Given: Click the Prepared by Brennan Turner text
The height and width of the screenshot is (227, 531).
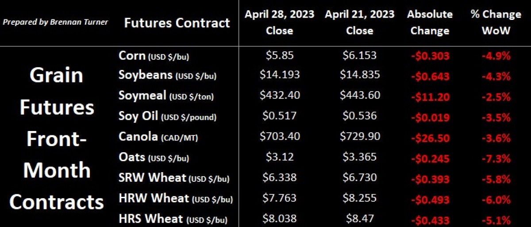Looking at the screenshot, I should [x=56, y=22].
